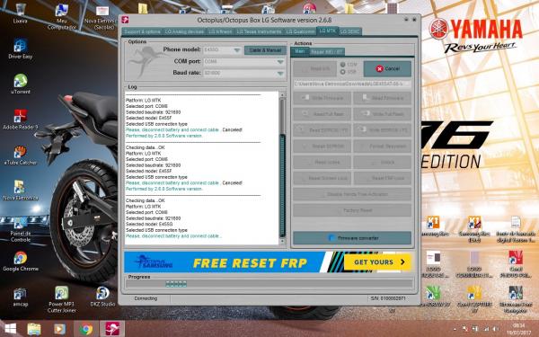Click the Cancel button
This screenshot has height=337, width=539.
tap(387, 69)
